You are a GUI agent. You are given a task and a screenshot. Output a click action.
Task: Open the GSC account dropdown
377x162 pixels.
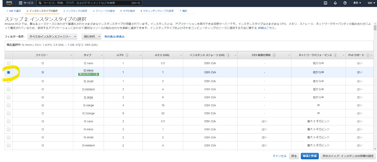371,3
